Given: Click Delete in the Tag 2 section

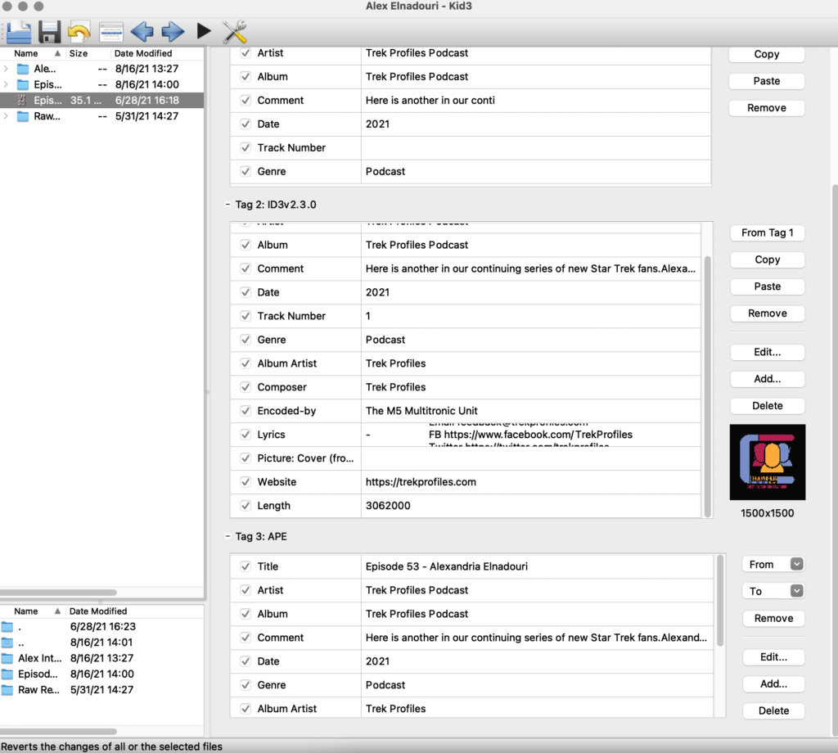Looking at the screenshot, I should tap(768, 406).
